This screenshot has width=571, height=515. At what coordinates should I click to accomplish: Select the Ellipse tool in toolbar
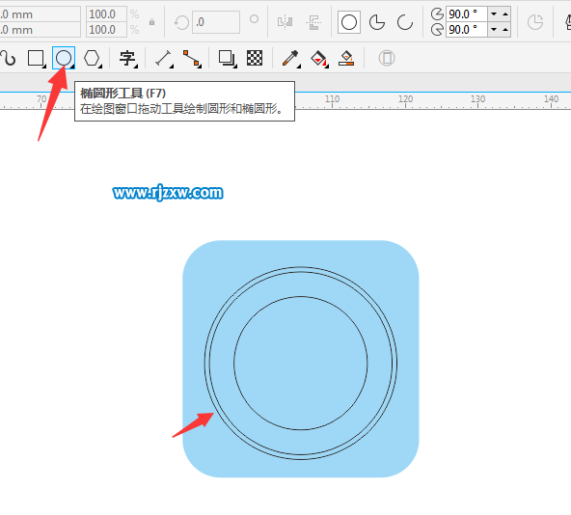(x=64, y=58)
